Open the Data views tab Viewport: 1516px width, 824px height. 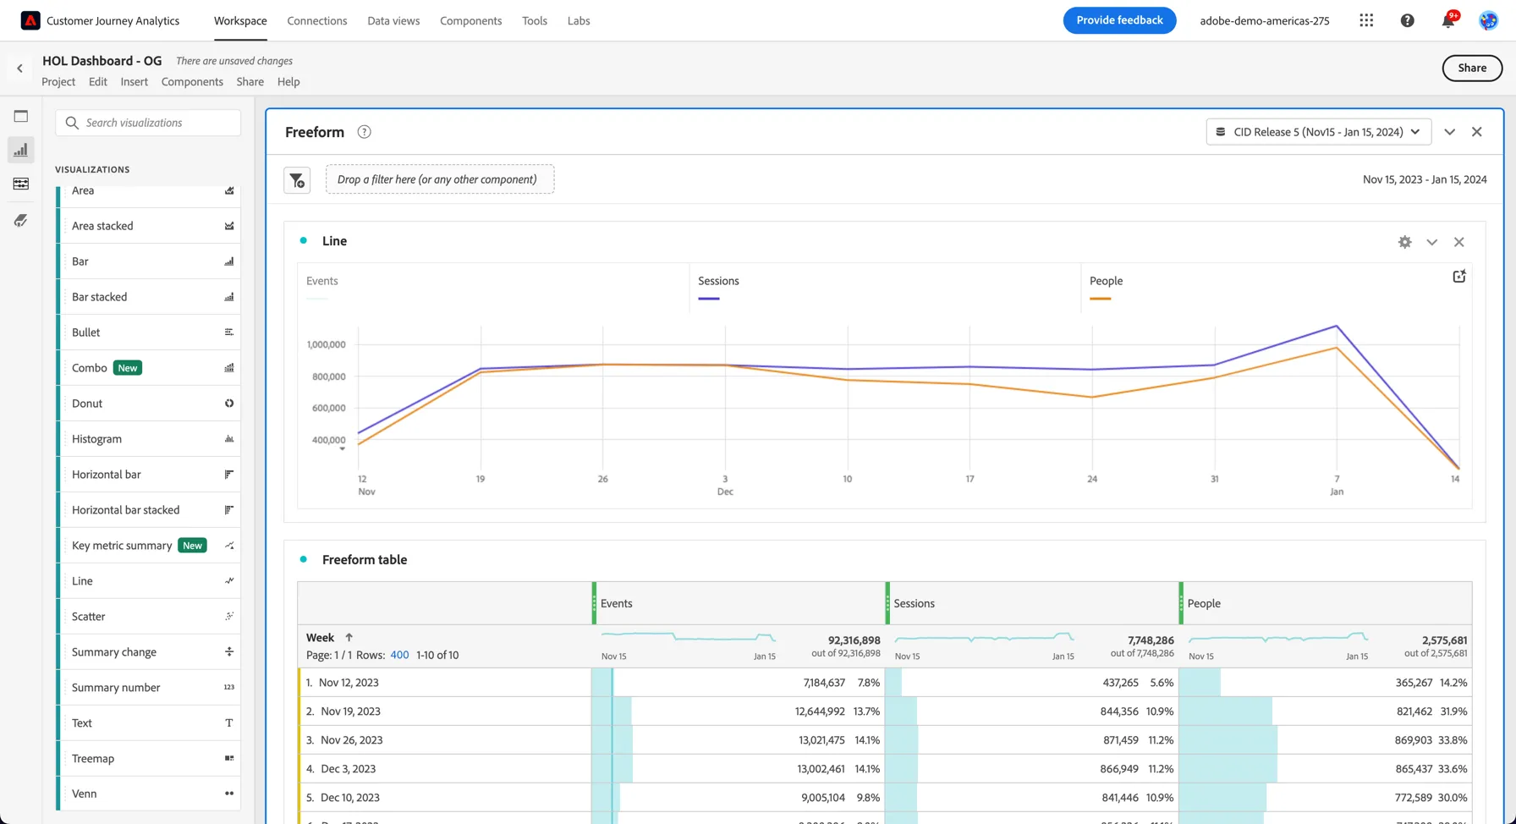click(x=393, y=20)
